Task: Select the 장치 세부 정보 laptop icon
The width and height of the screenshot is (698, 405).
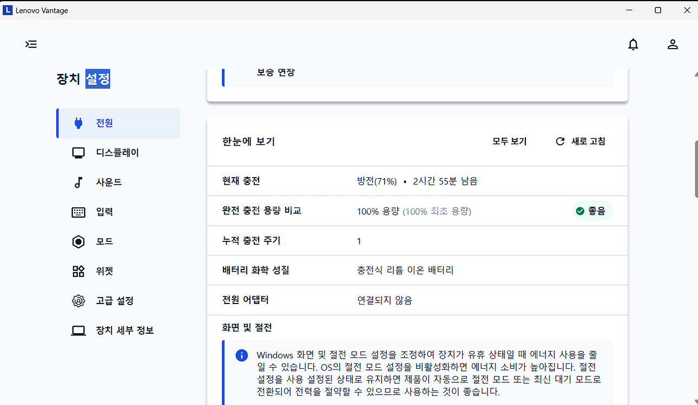Action: (x=78, y=330)
